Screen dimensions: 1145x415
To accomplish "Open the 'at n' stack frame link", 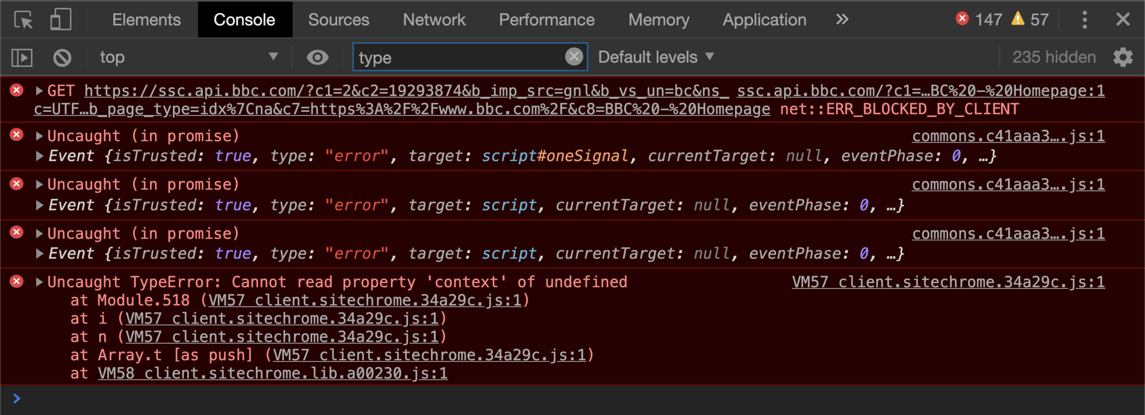I will point(282,337).
